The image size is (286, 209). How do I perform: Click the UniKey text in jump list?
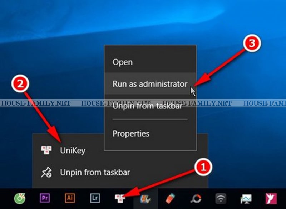tap(73, 151)
